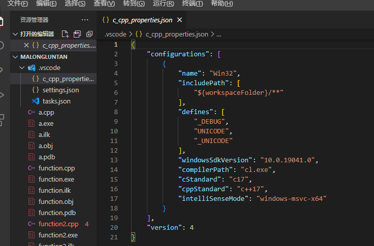Screen dimensions: 374x246
Task: Click the "Win32" name value
Action: click(223, 74)
